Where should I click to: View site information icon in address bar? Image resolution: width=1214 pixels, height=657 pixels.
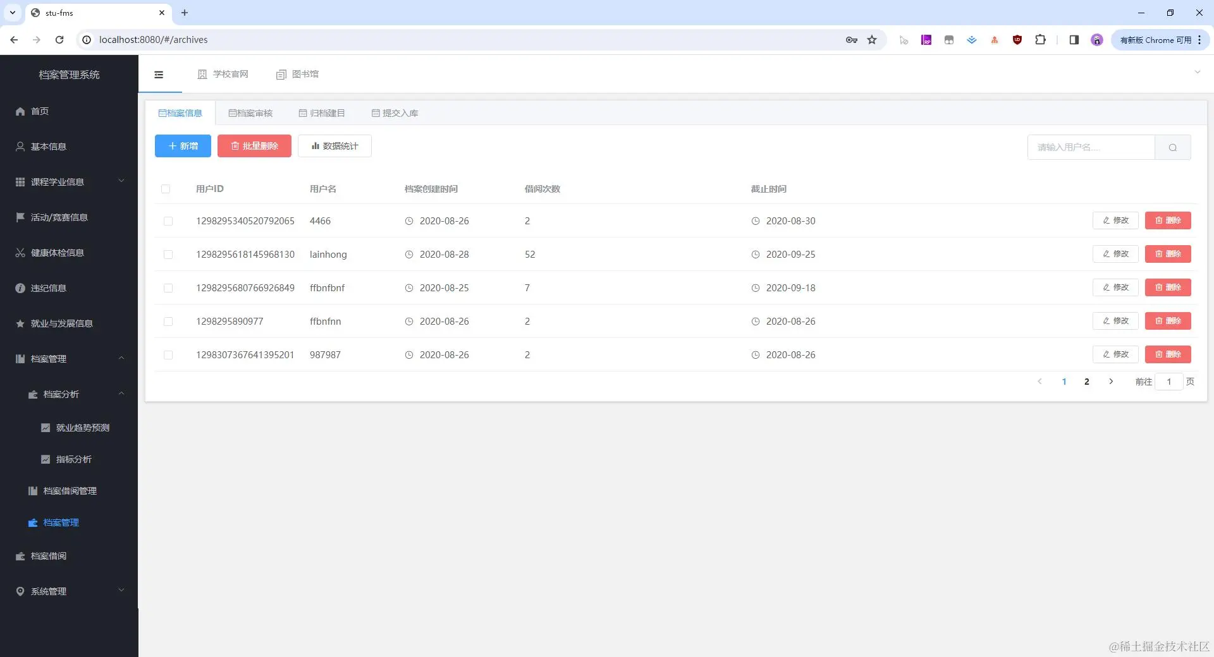point(87,40)
